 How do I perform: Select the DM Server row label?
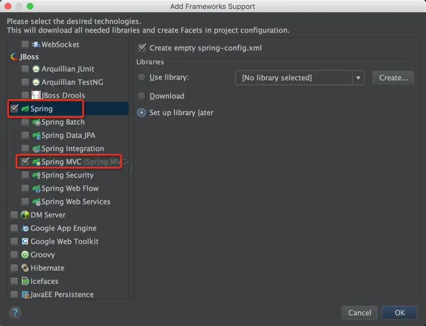[x=48, y=215]
